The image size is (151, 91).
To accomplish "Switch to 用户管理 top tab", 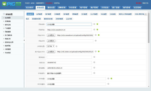I will click(x=84, y=8).
